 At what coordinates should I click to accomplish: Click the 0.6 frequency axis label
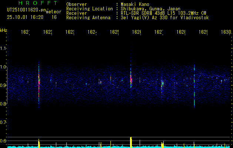[3, 141]
